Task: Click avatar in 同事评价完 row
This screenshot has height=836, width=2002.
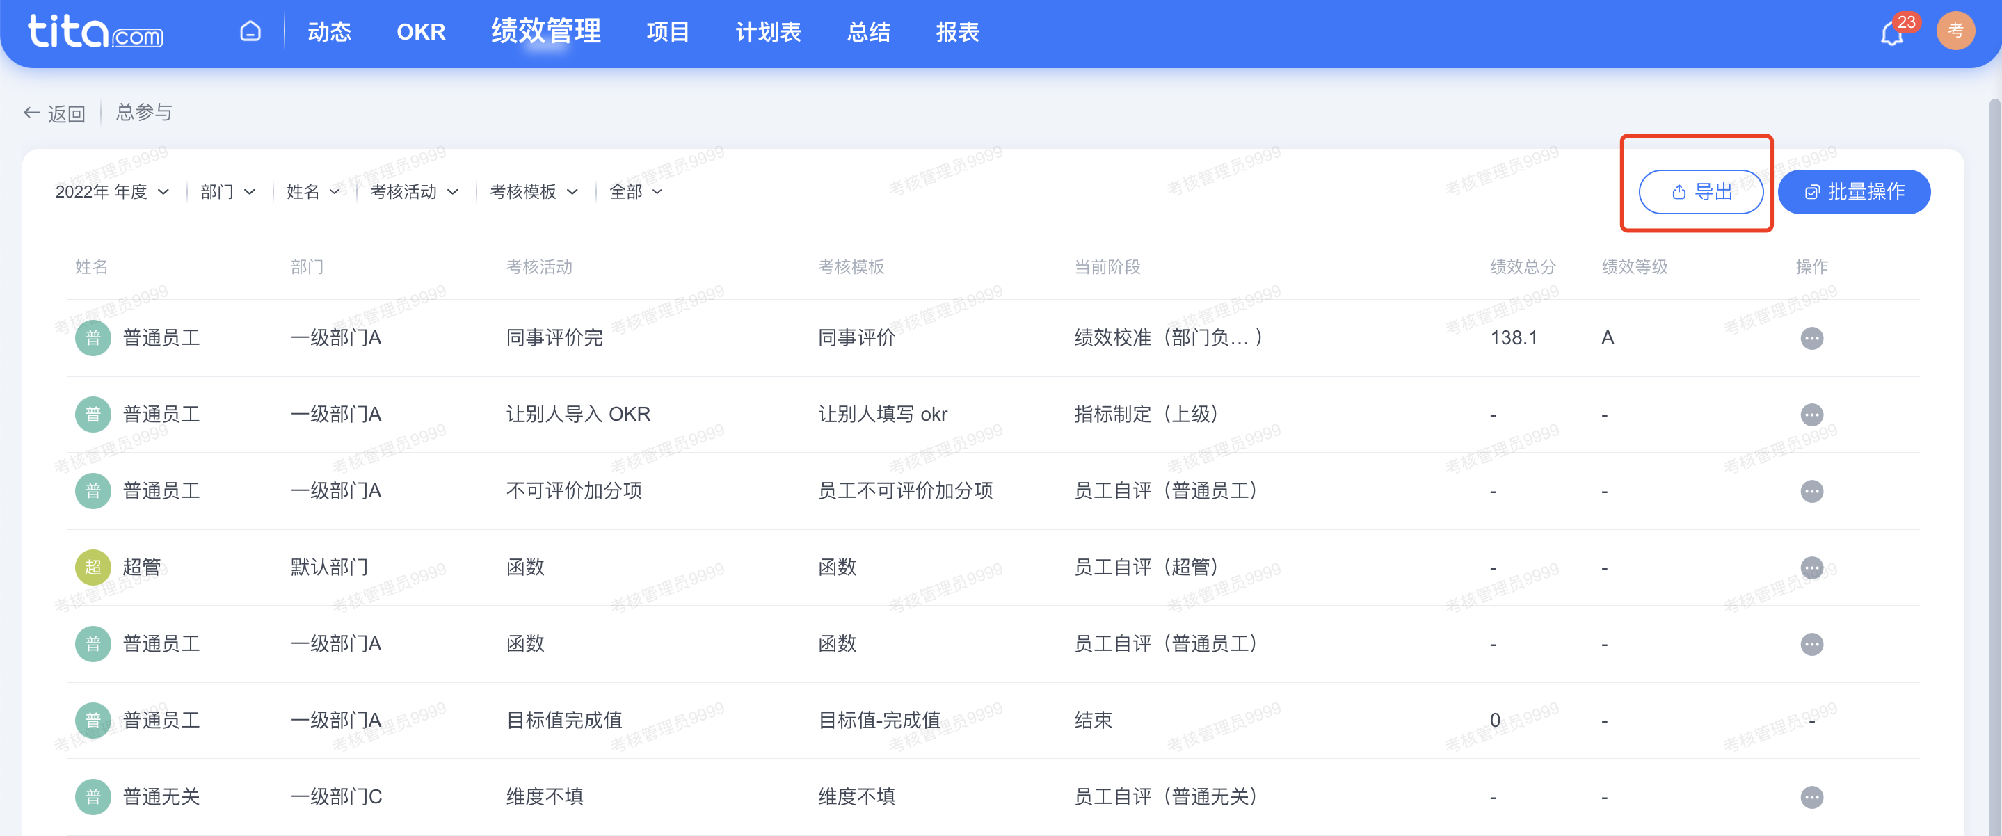Action: [x=93, y=338]
